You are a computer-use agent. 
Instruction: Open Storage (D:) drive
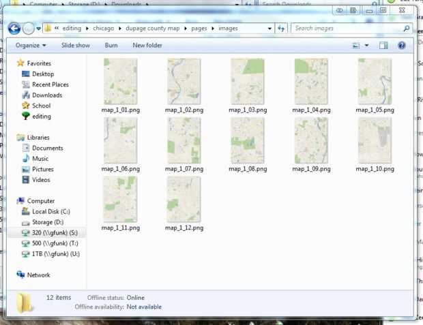point(42,222)
